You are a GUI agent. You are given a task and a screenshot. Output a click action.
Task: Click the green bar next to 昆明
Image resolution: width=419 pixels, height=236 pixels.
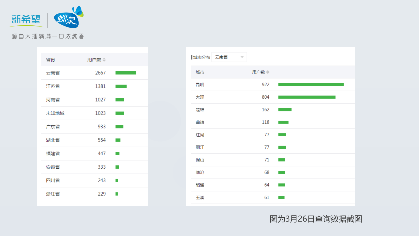[311, 84]
